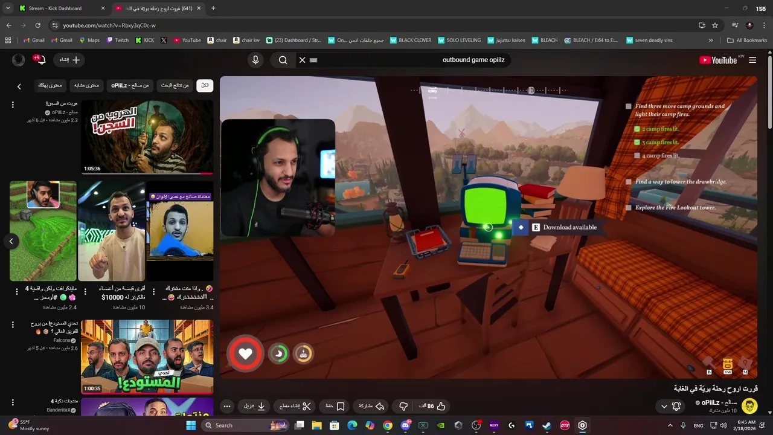Open the Chrome tab search dropdown
This screenshot has width=773, height=435.
(x=8, y=8)
